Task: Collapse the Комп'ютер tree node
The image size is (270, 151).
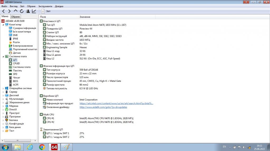Action: pos(3,25)
